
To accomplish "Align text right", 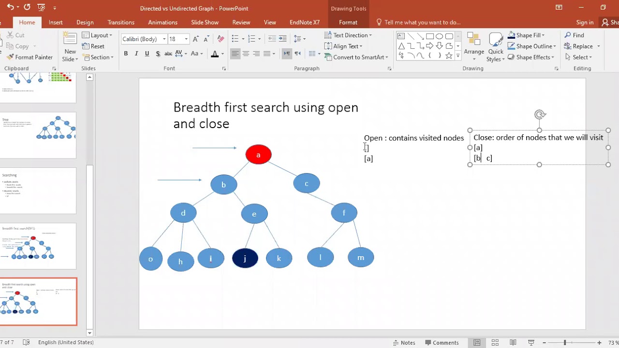I will coord(256,54).
